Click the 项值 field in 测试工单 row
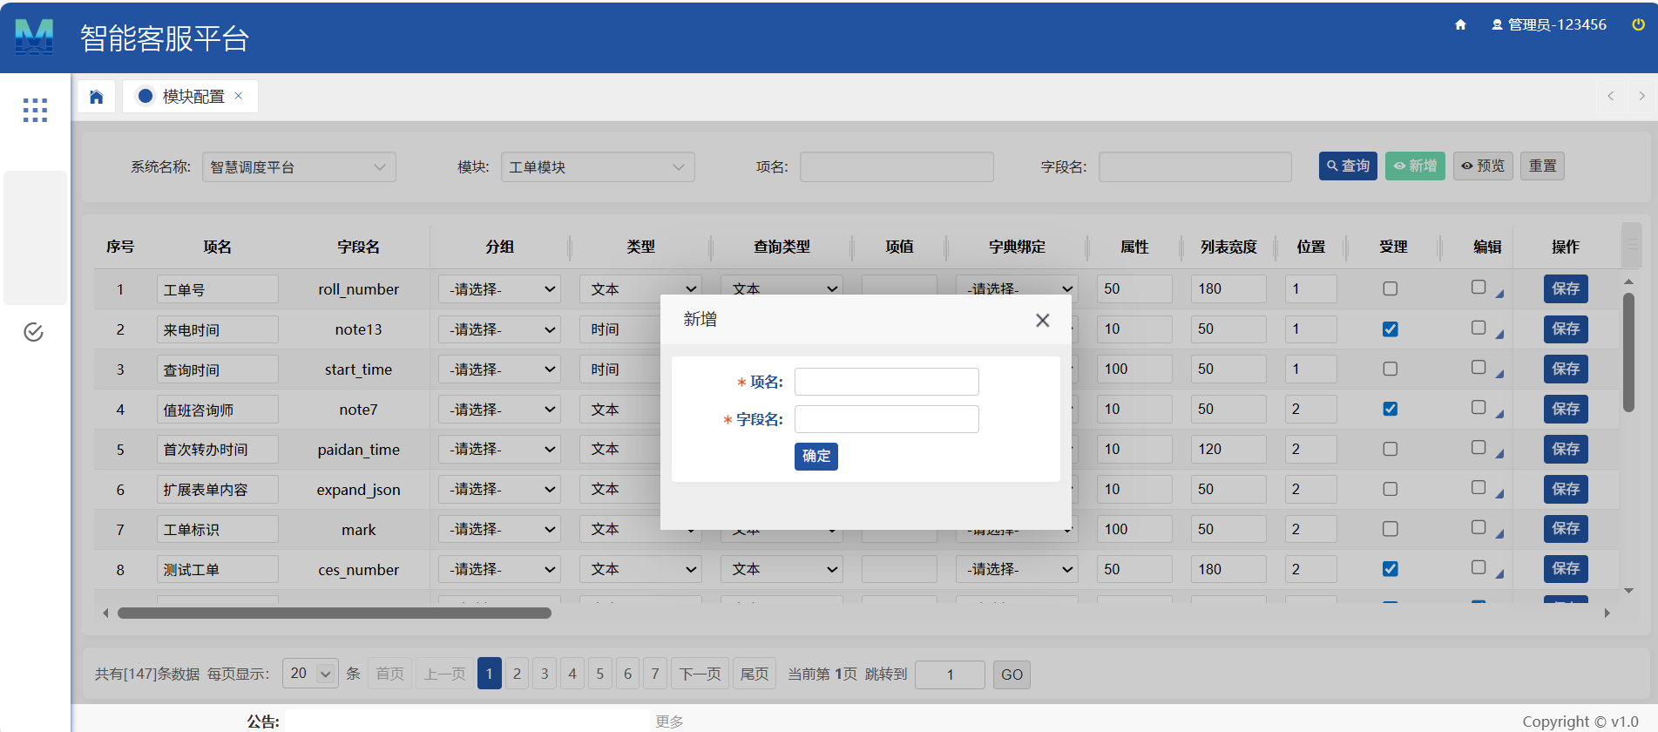Image resolution: width=1658 pixels, height=732 pixels. pos(899,569)
